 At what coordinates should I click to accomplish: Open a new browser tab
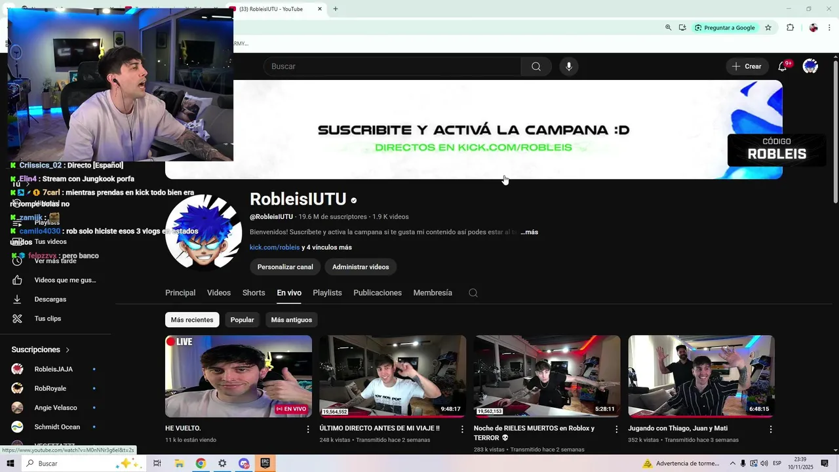(x=336, y=9)
